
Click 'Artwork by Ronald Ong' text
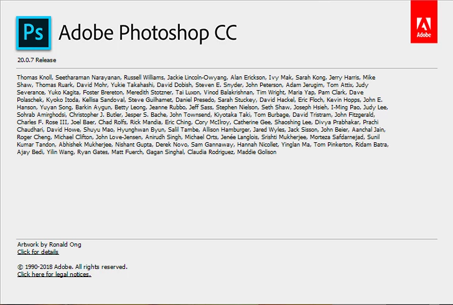coord(49,245)
